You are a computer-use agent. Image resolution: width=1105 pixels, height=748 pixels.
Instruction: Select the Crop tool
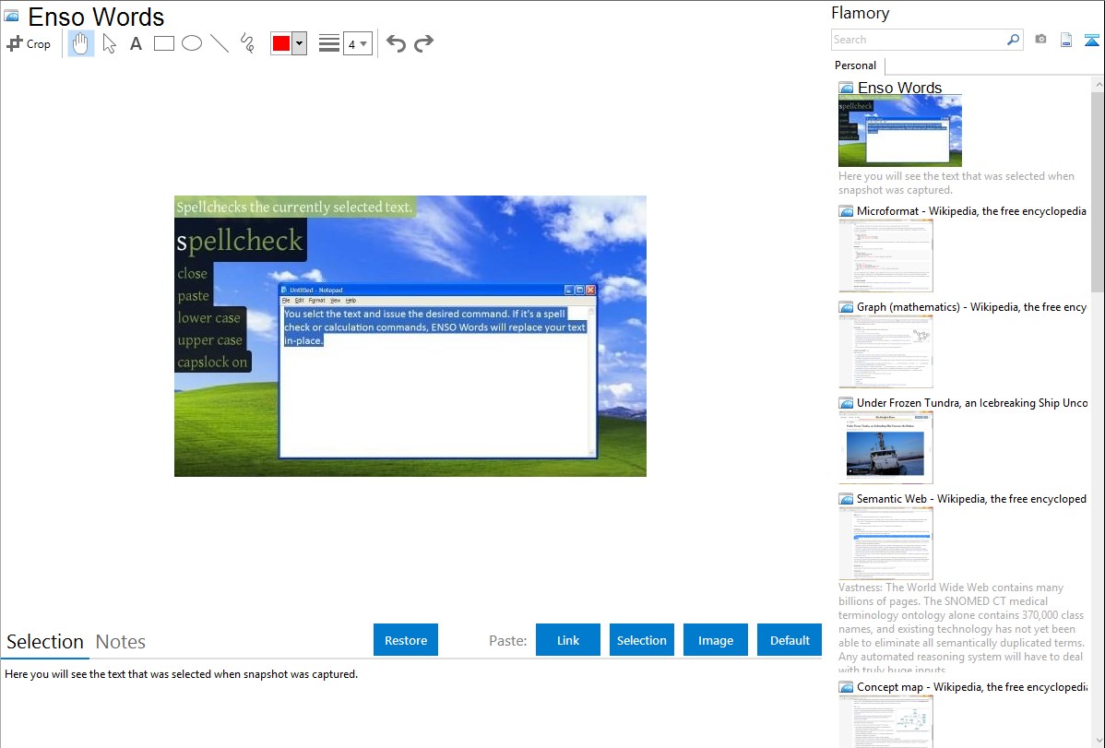pos(29,43)
